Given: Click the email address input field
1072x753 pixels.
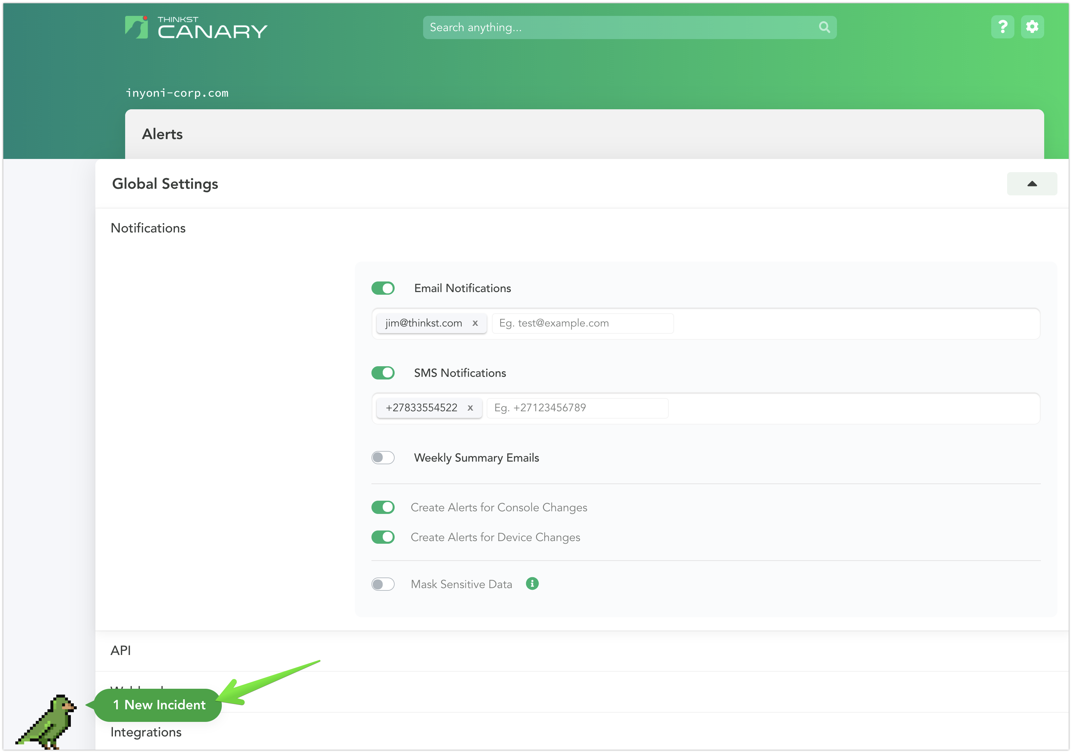Looking at the screenshot, I should tap(583, 323).
